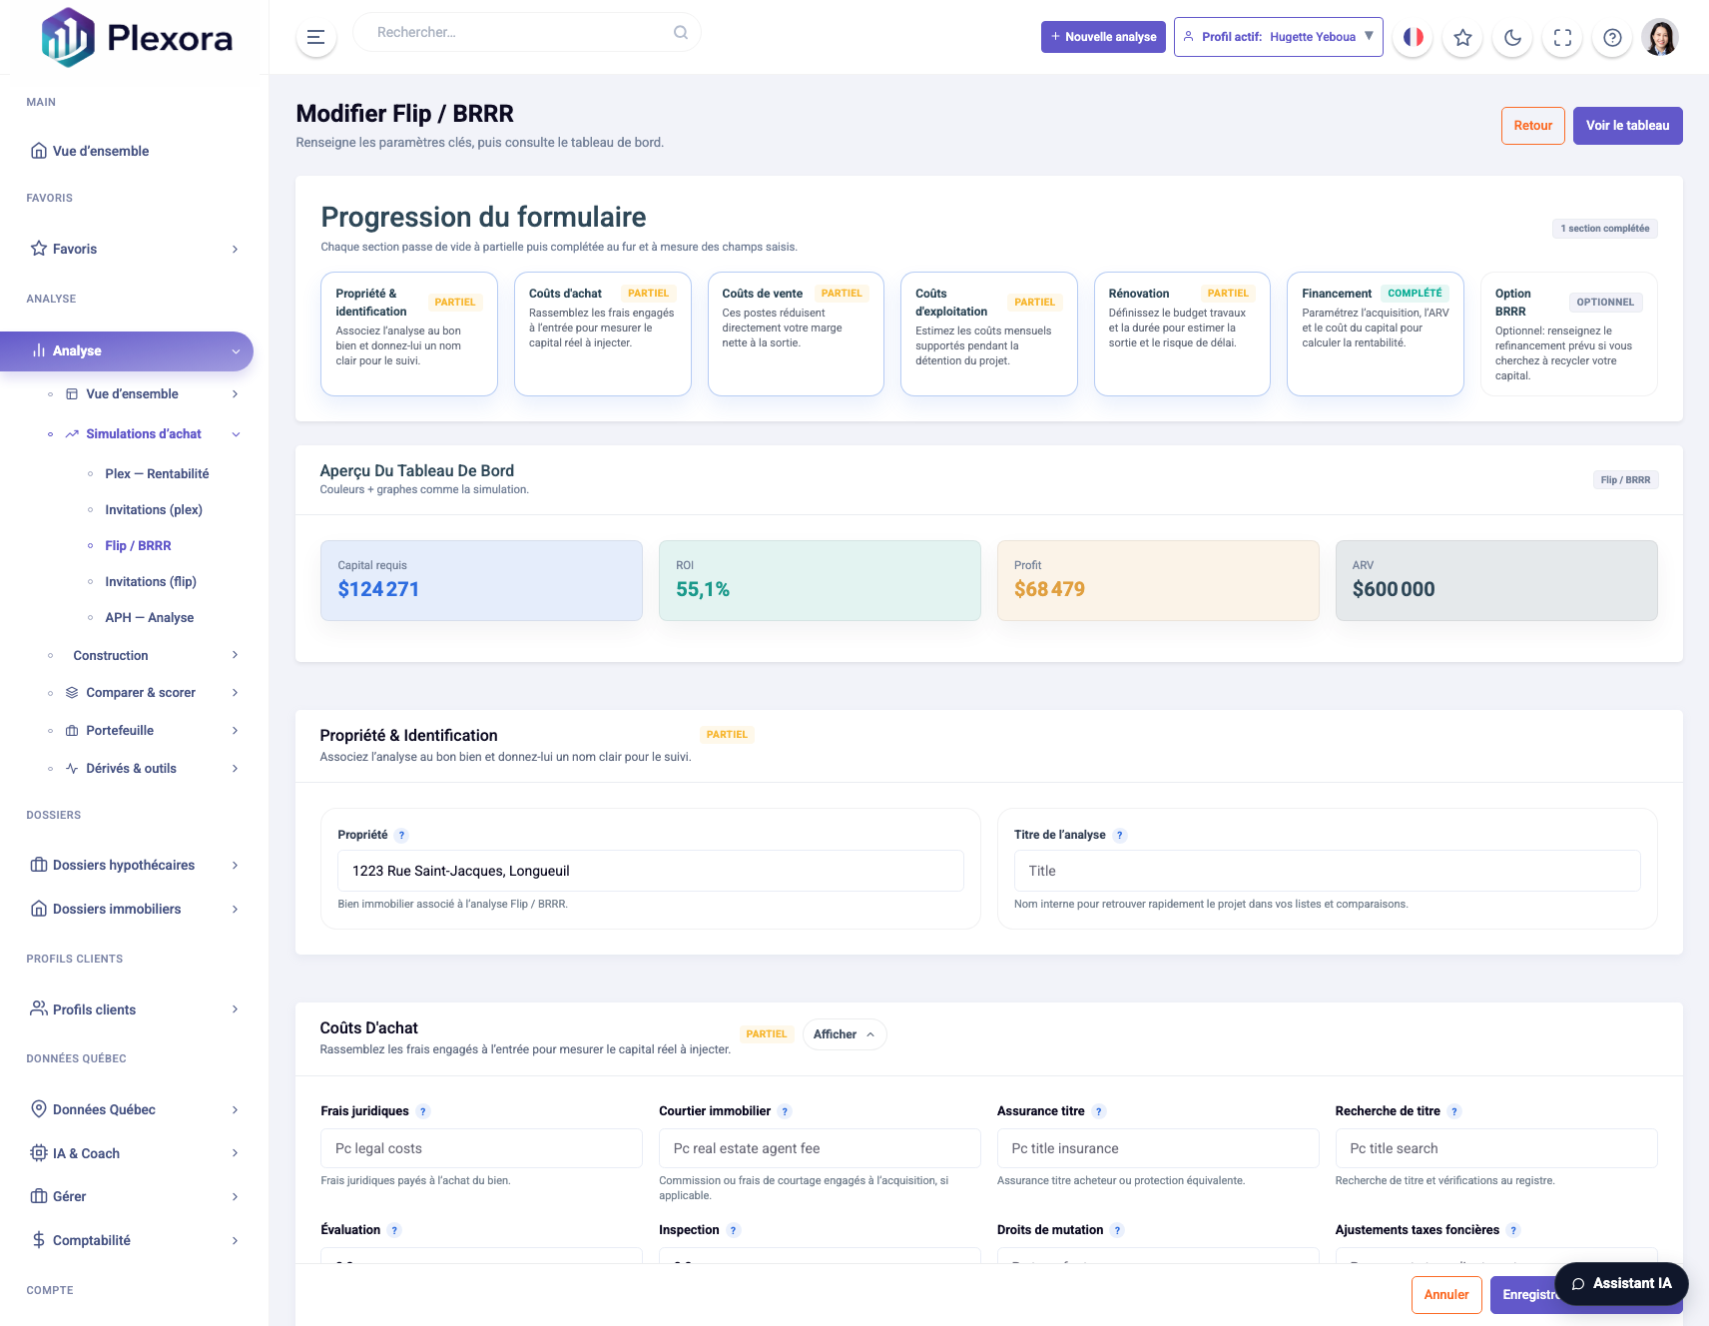The width and height of the screenshot is (1709, 1326).
Task: Click the star favorites icon in header
Action: [x=1462, y=37]
